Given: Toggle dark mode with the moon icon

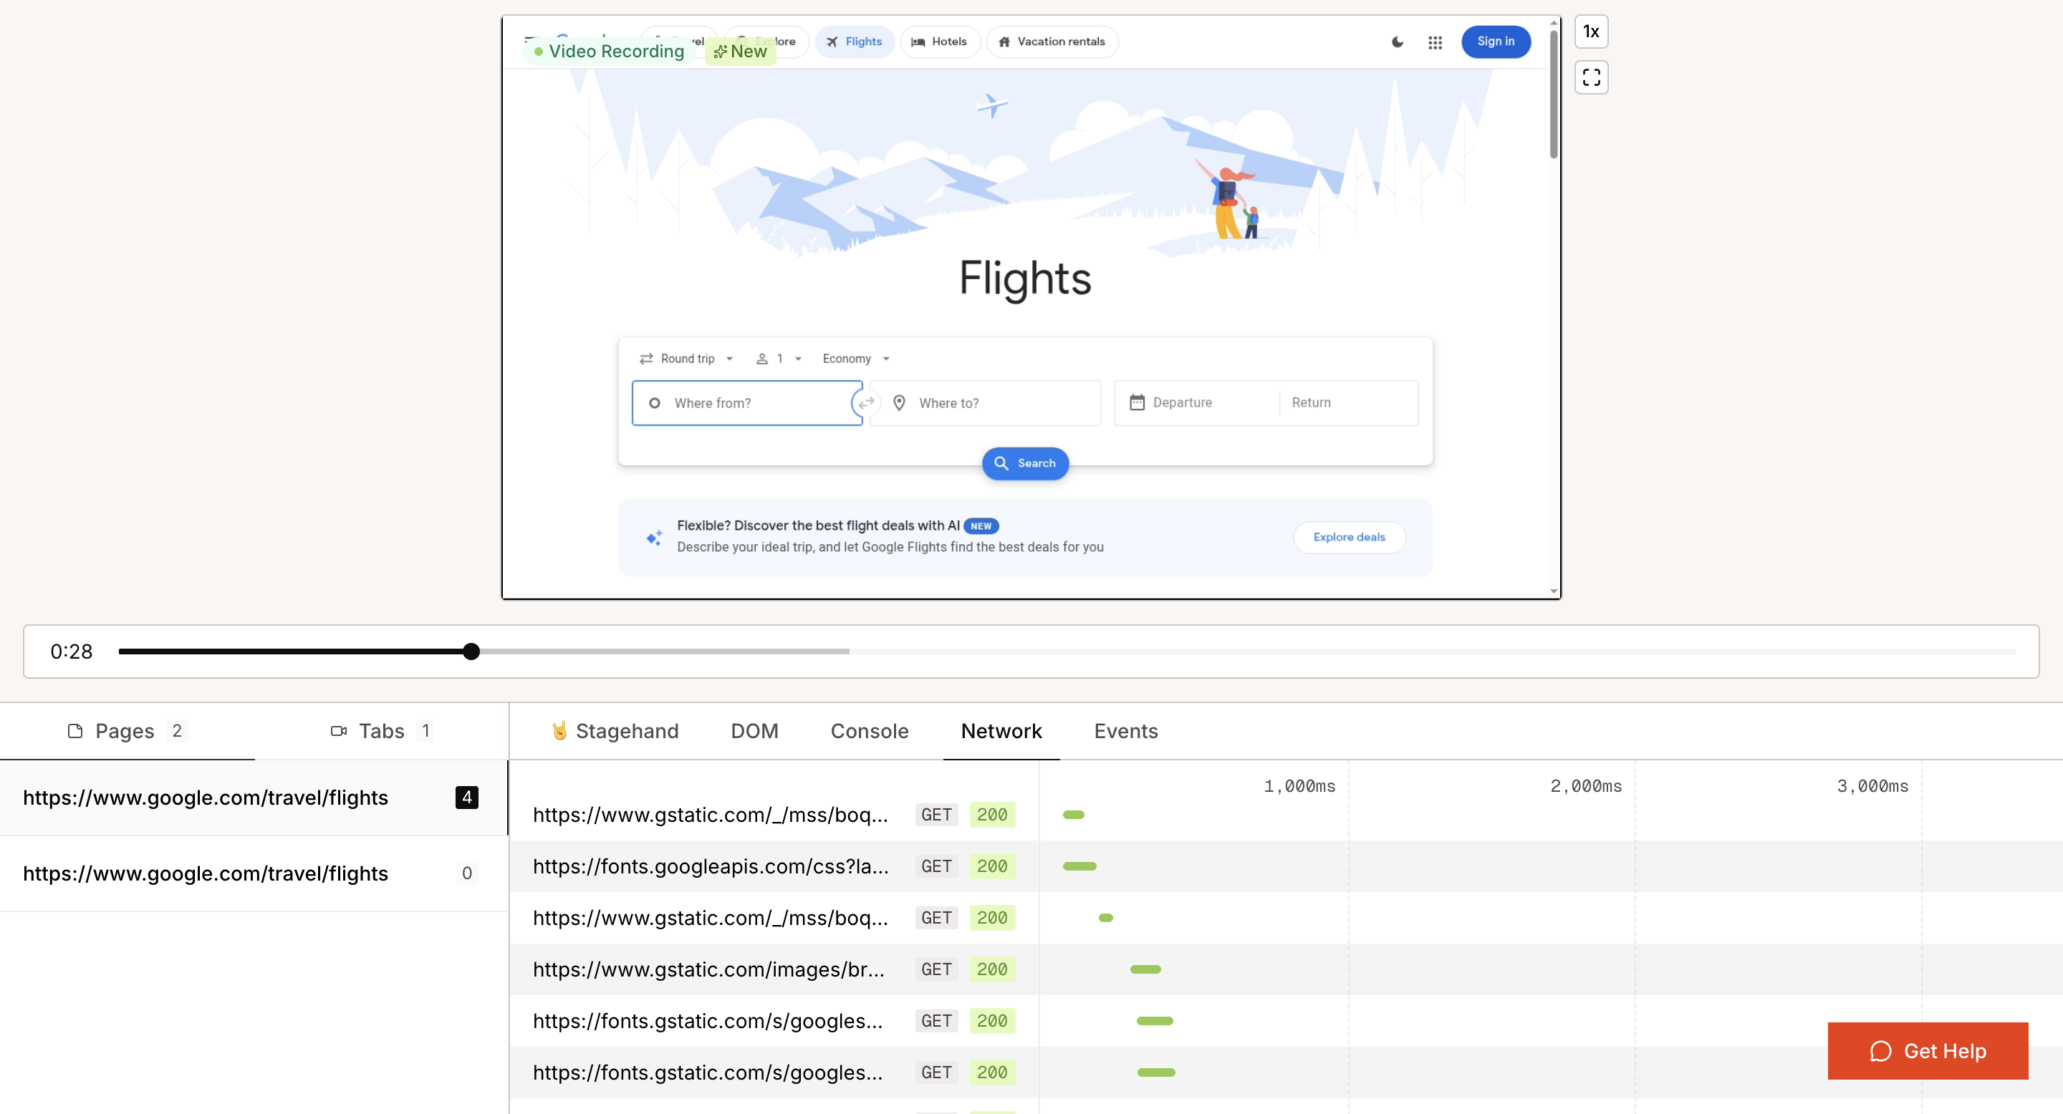Looking at the screenshot, I should click(x=1397, y=42).
